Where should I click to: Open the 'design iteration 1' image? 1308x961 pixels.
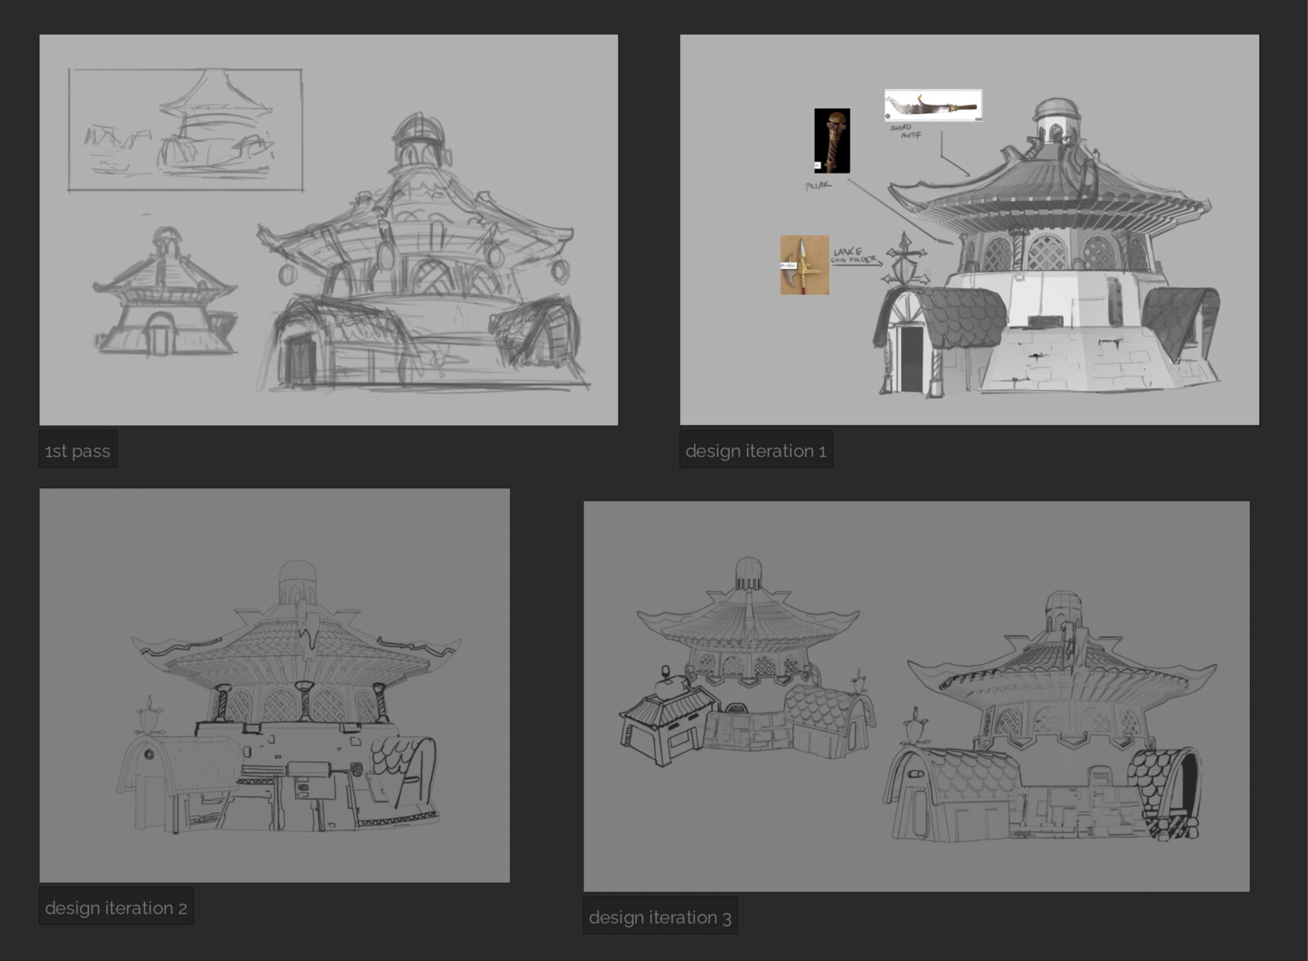click(965, 229)
